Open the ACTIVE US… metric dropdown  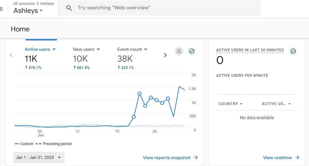[276, 104]
